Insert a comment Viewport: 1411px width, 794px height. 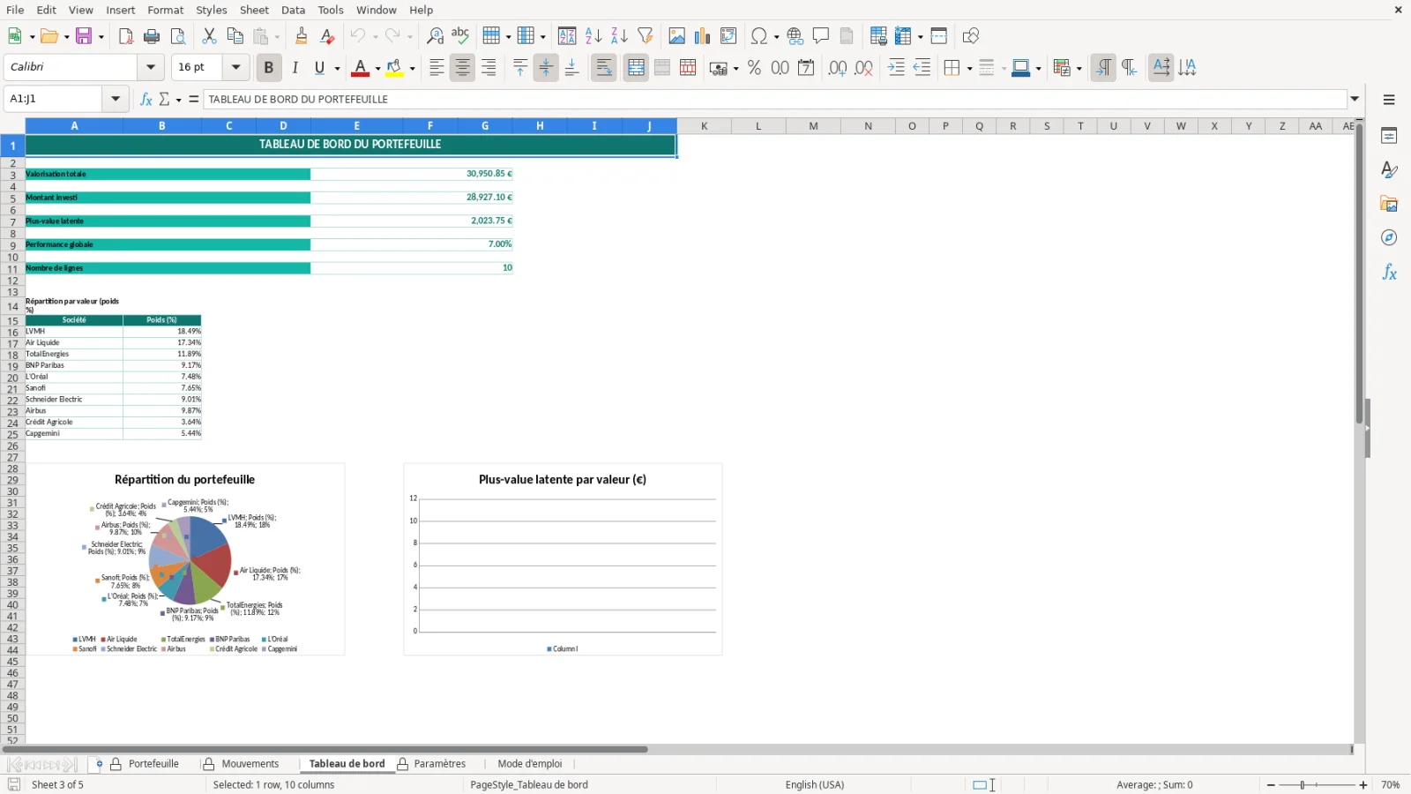coord(821,36)
